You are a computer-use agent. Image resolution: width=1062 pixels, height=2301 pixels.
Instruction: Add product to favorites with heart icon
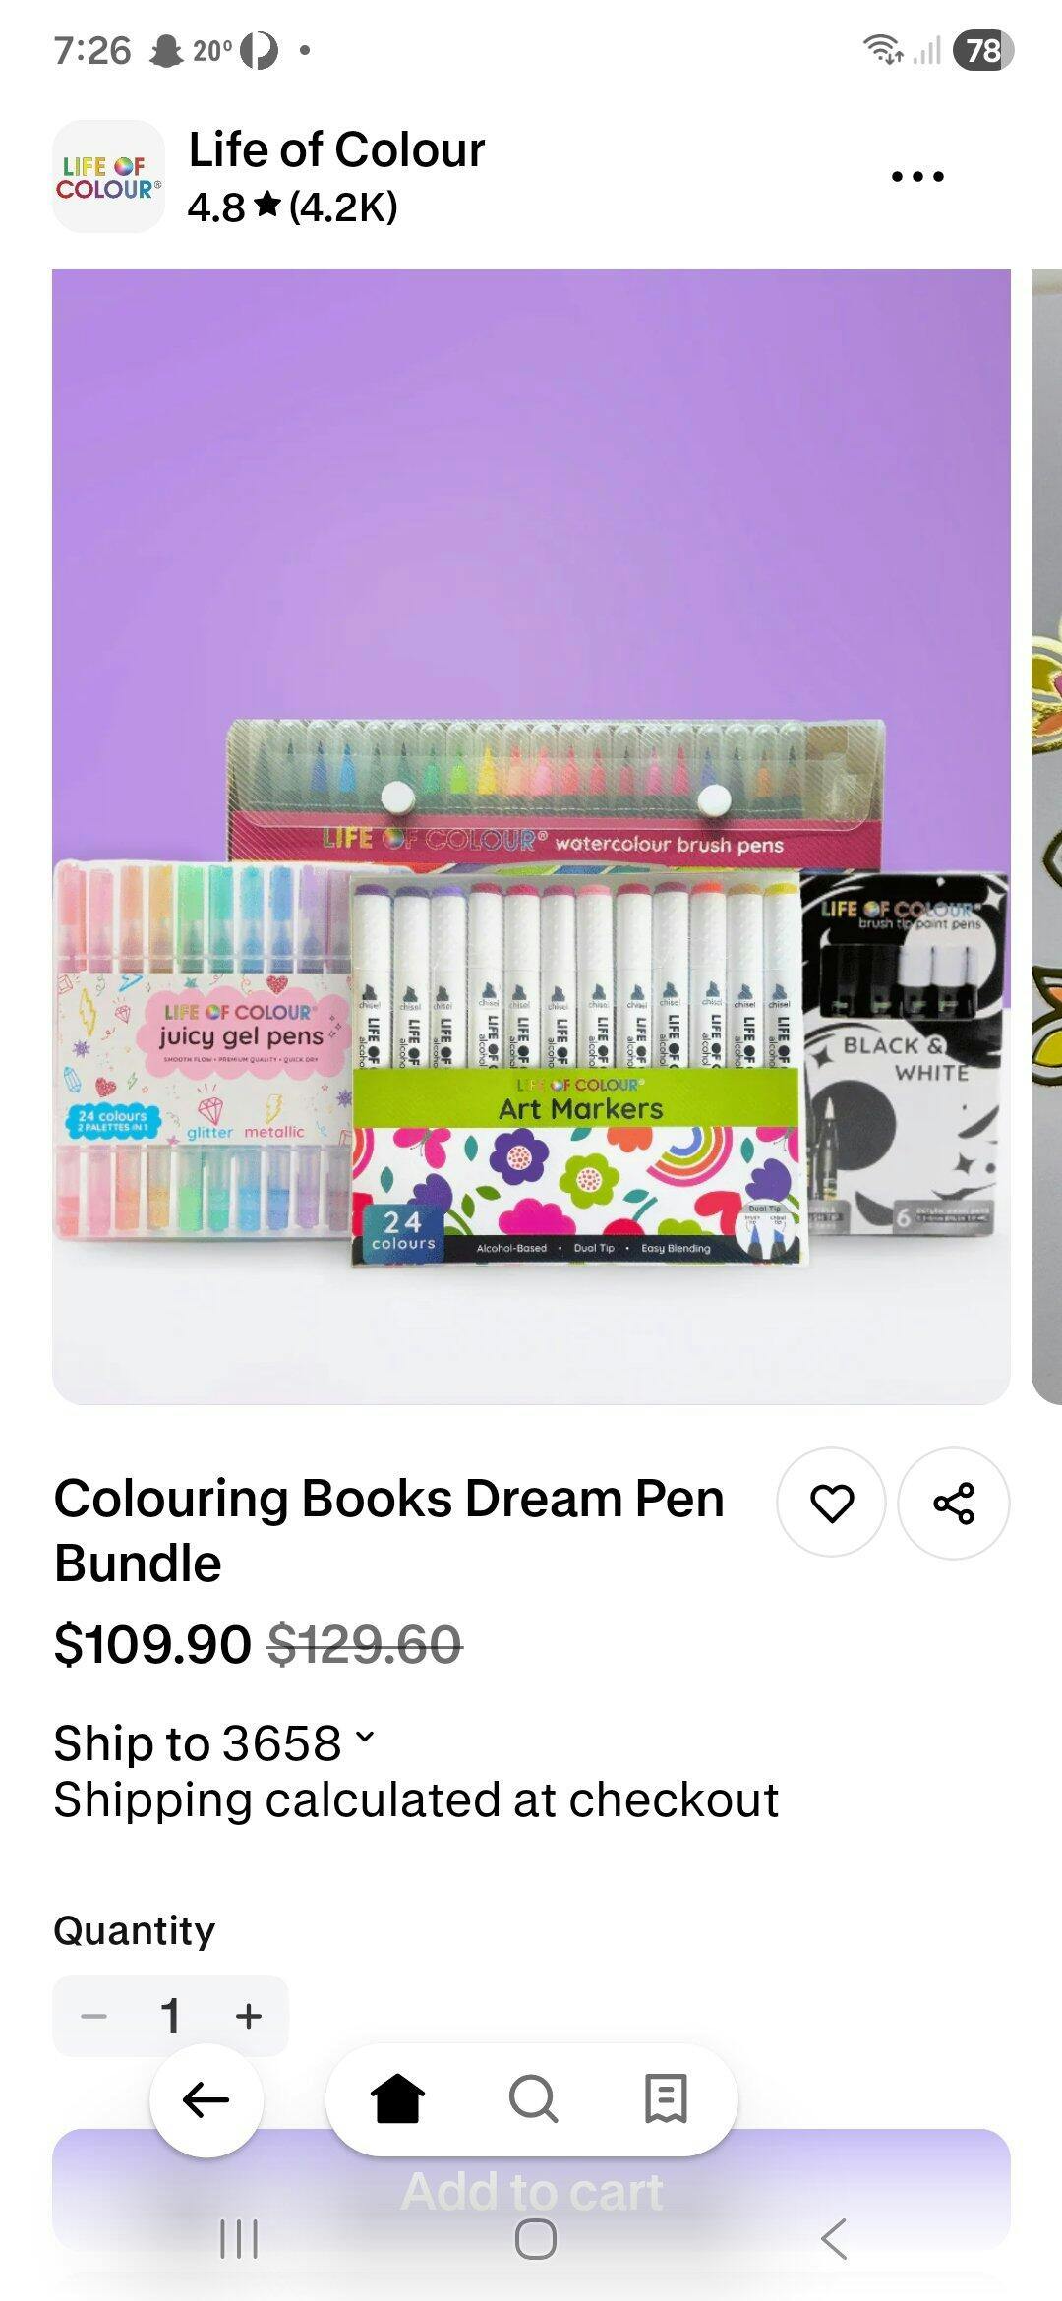tap(831, 1503)
